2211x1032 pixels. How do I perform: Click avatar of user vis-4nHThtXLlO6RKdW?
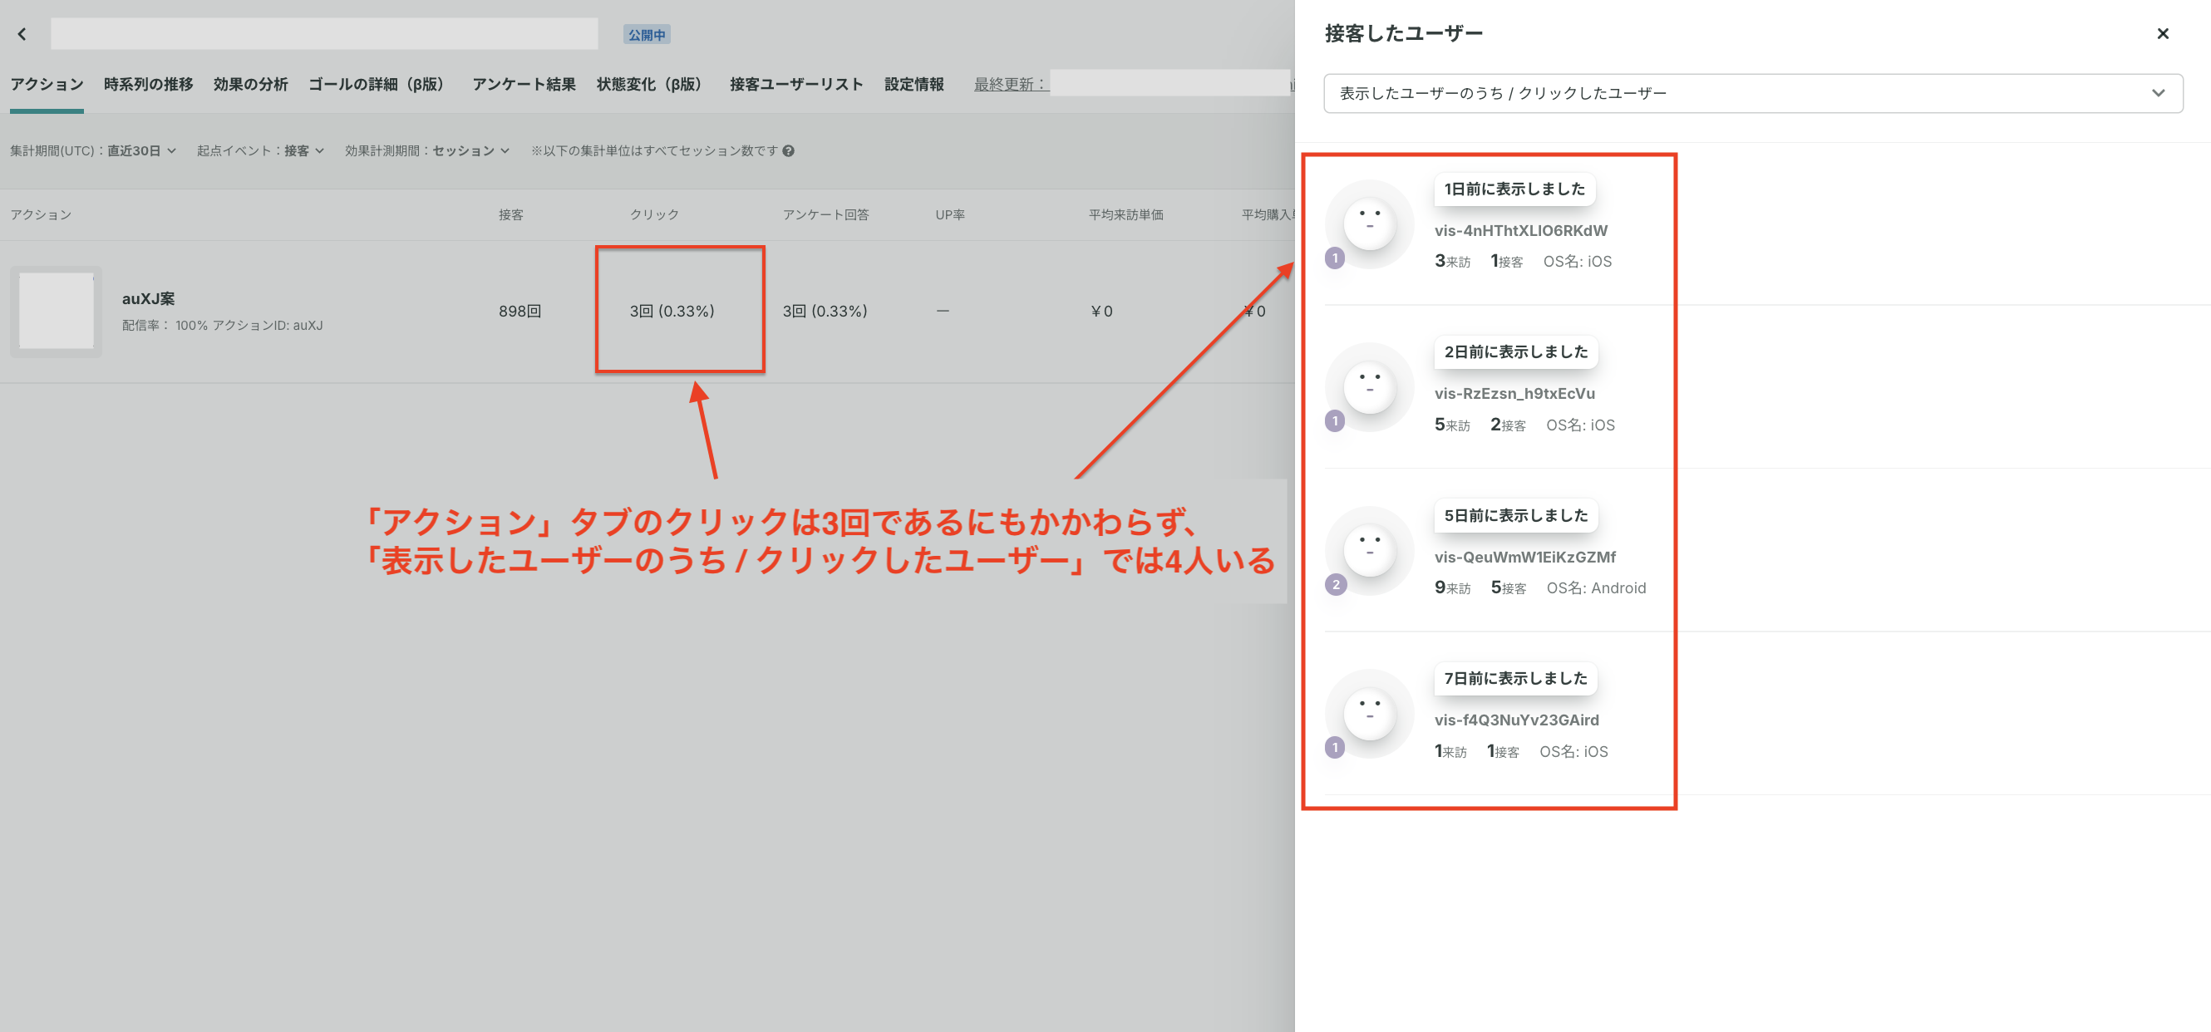tap(1369, 224)
